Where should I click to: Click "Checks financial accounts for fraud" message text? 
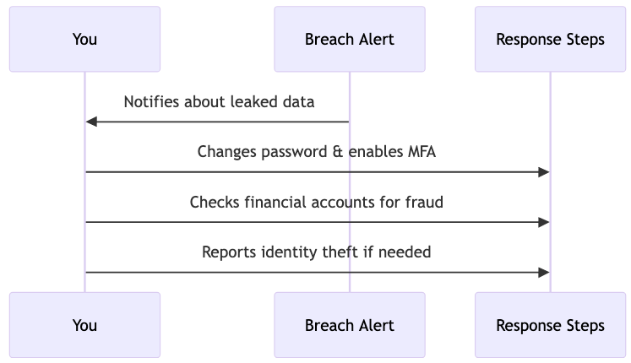(317, 202)
